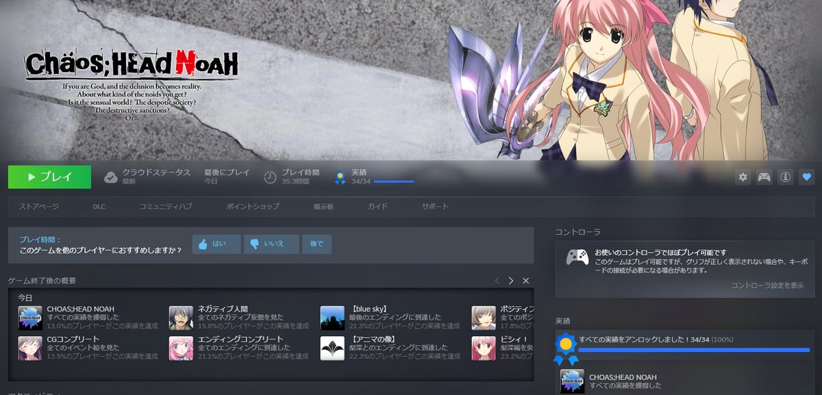Image resolution: width=822 pixels, height=395 pixels.
Task: Click the ネガティブ人間 achievement title
Action: (x=224, y=309)
